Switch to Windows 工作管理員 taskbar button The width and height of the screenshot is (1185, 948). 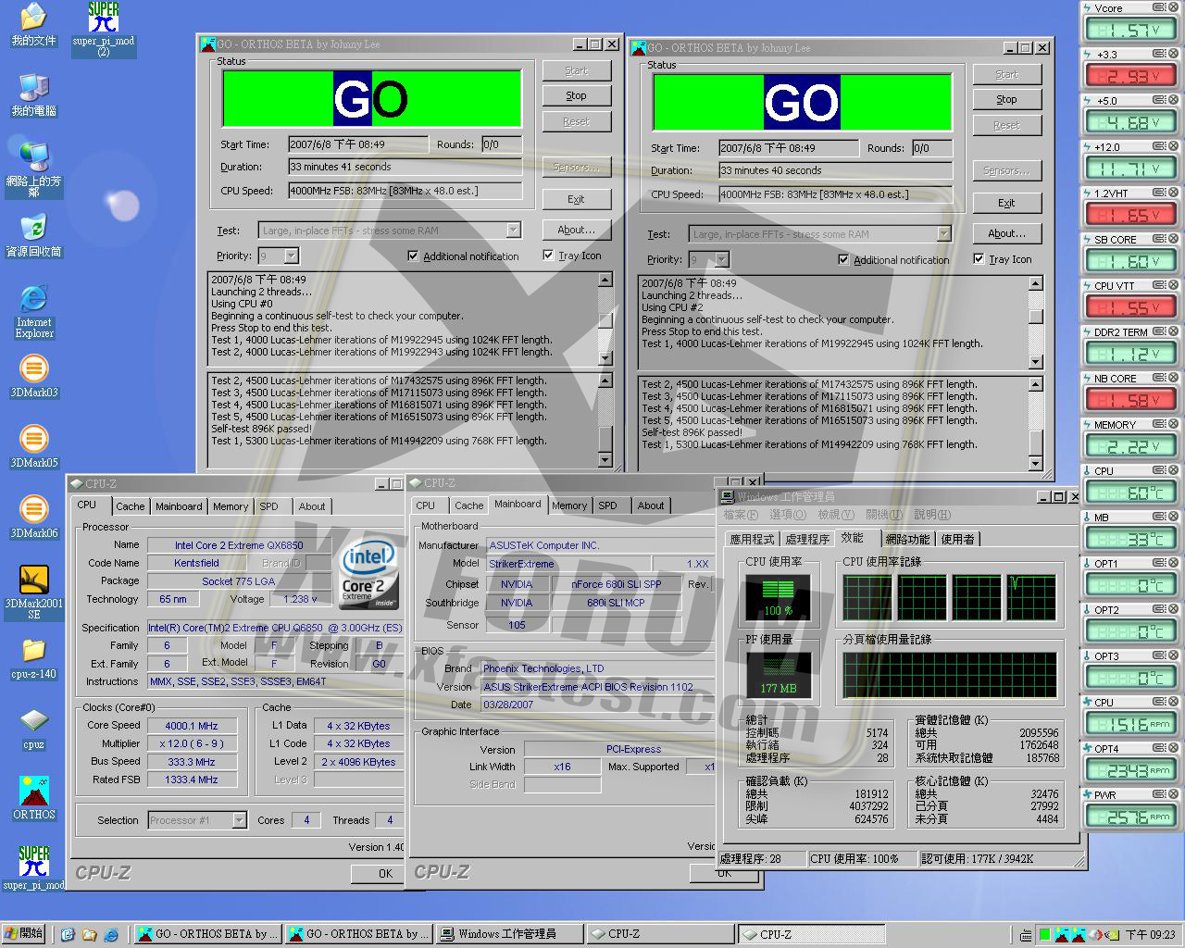(x=510, y=934)
